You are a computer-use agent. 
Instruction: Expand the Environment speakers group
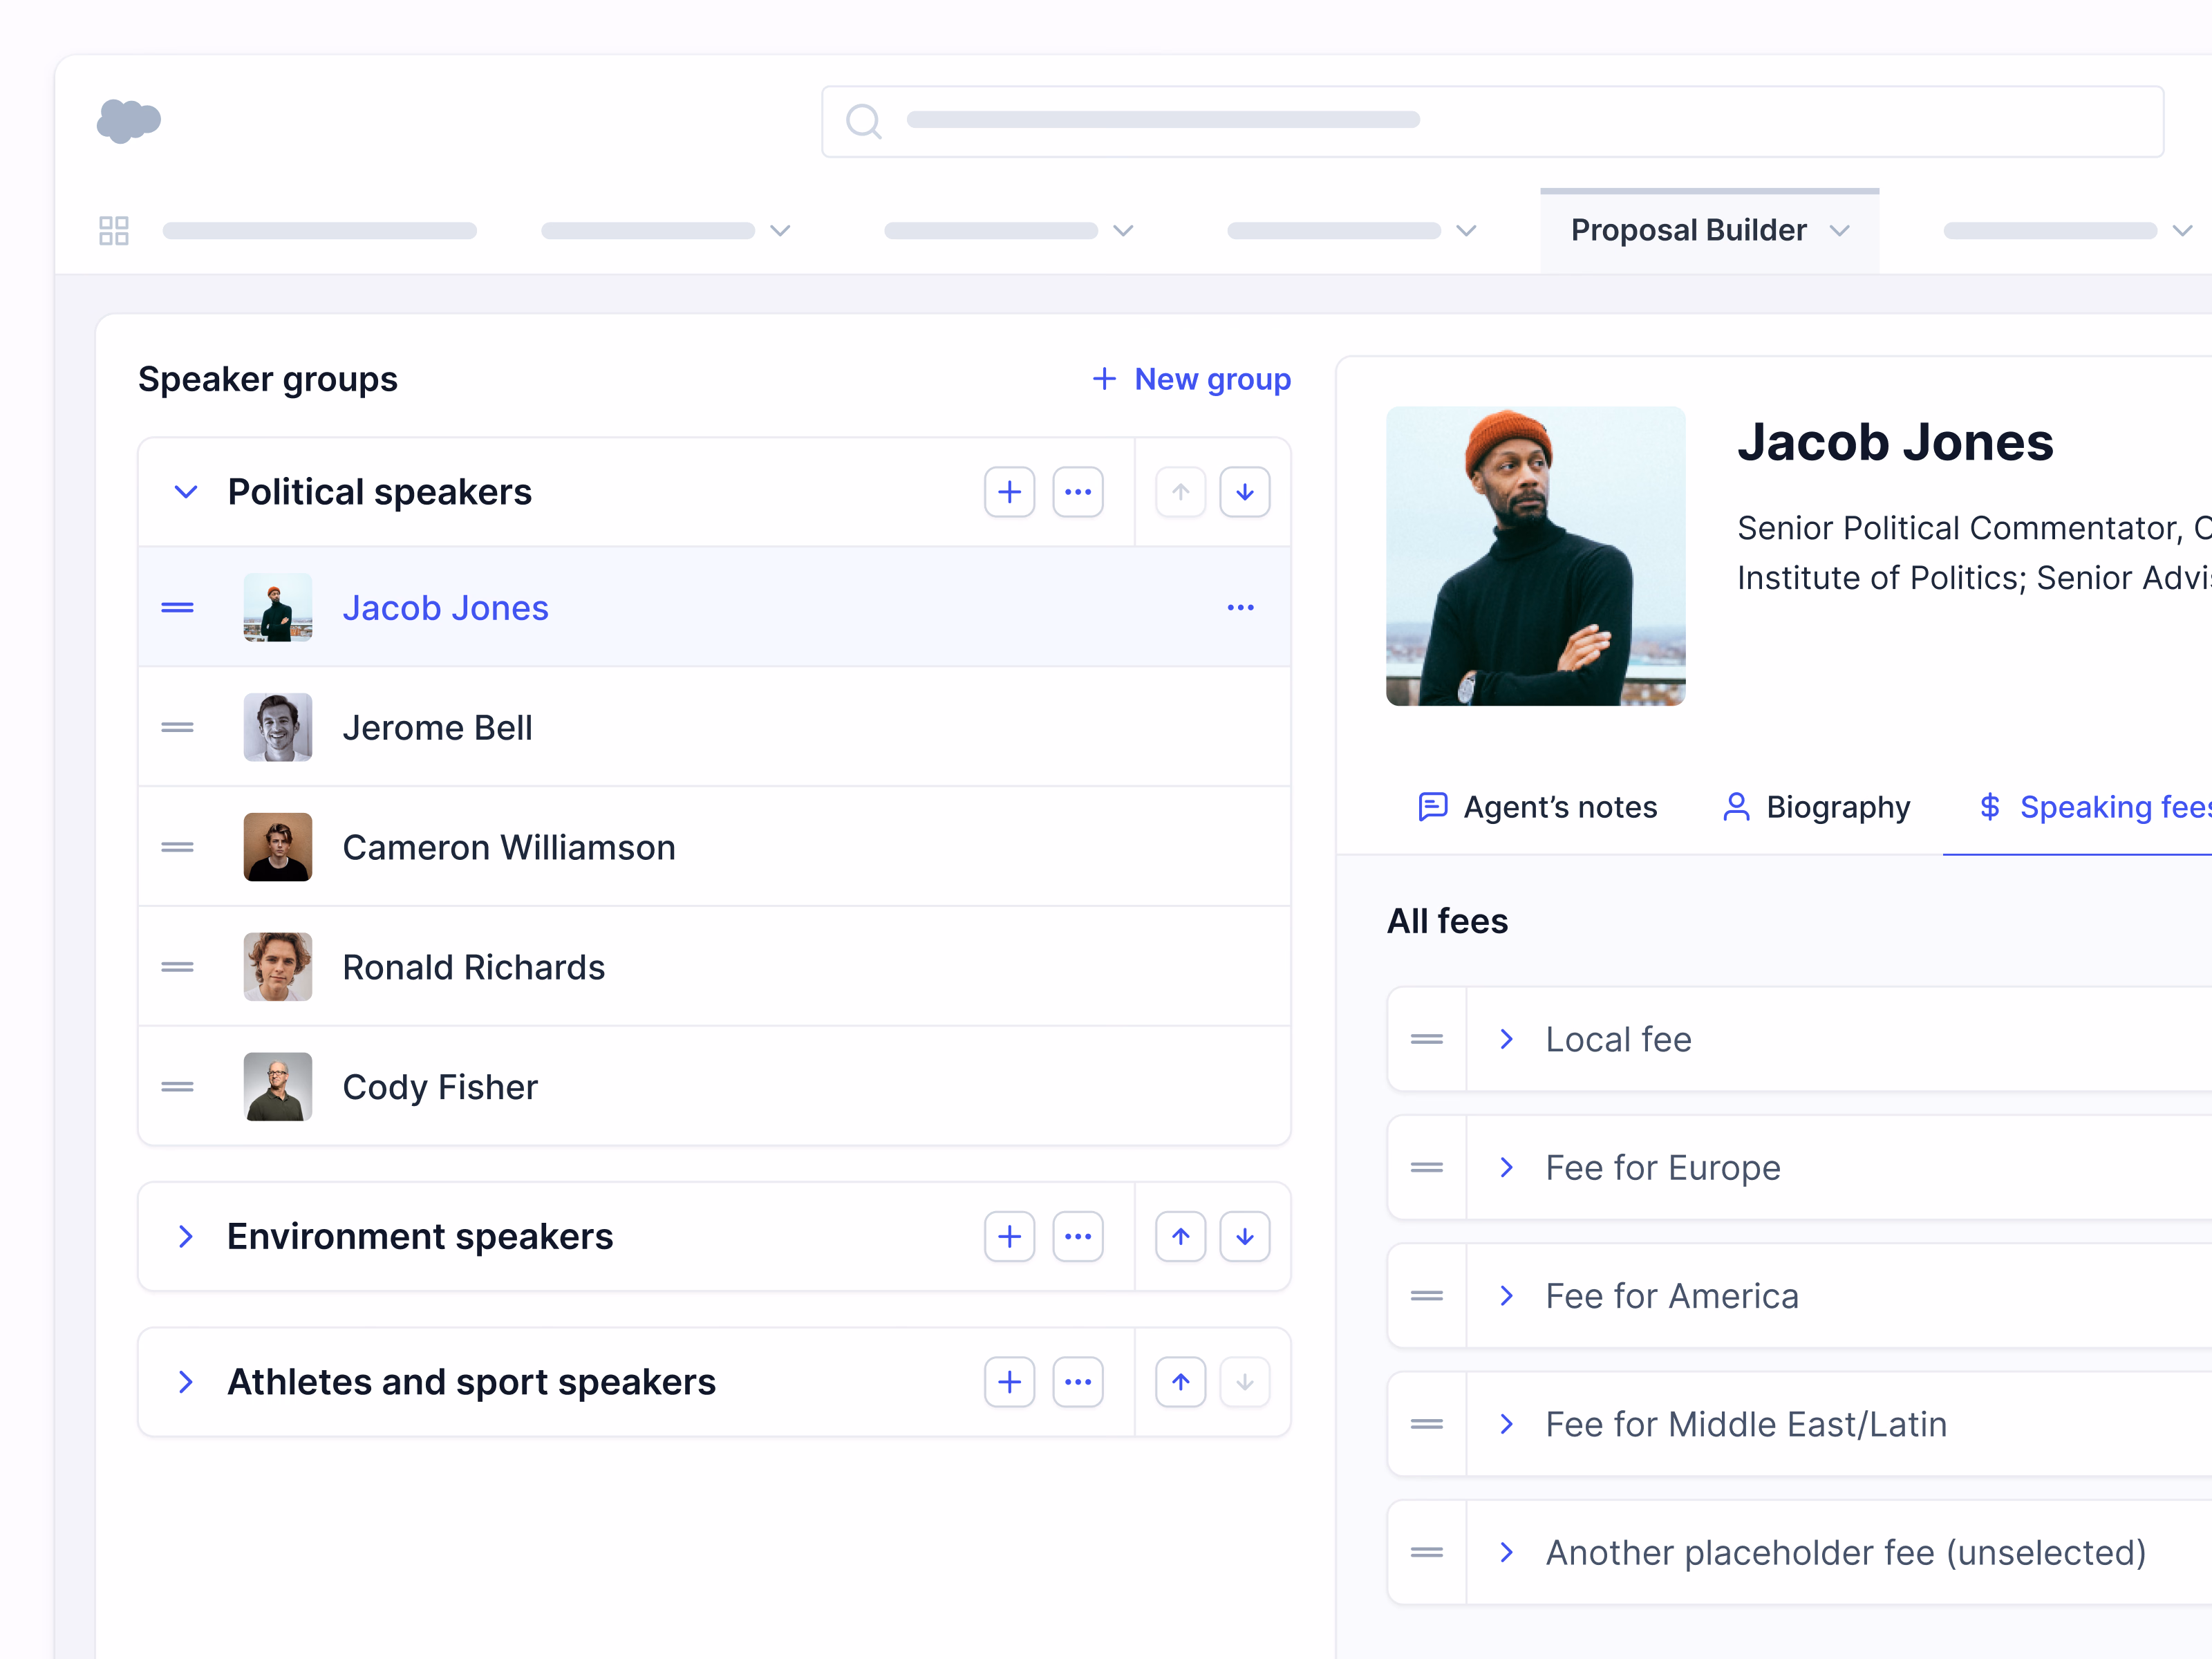(186, 1237)
